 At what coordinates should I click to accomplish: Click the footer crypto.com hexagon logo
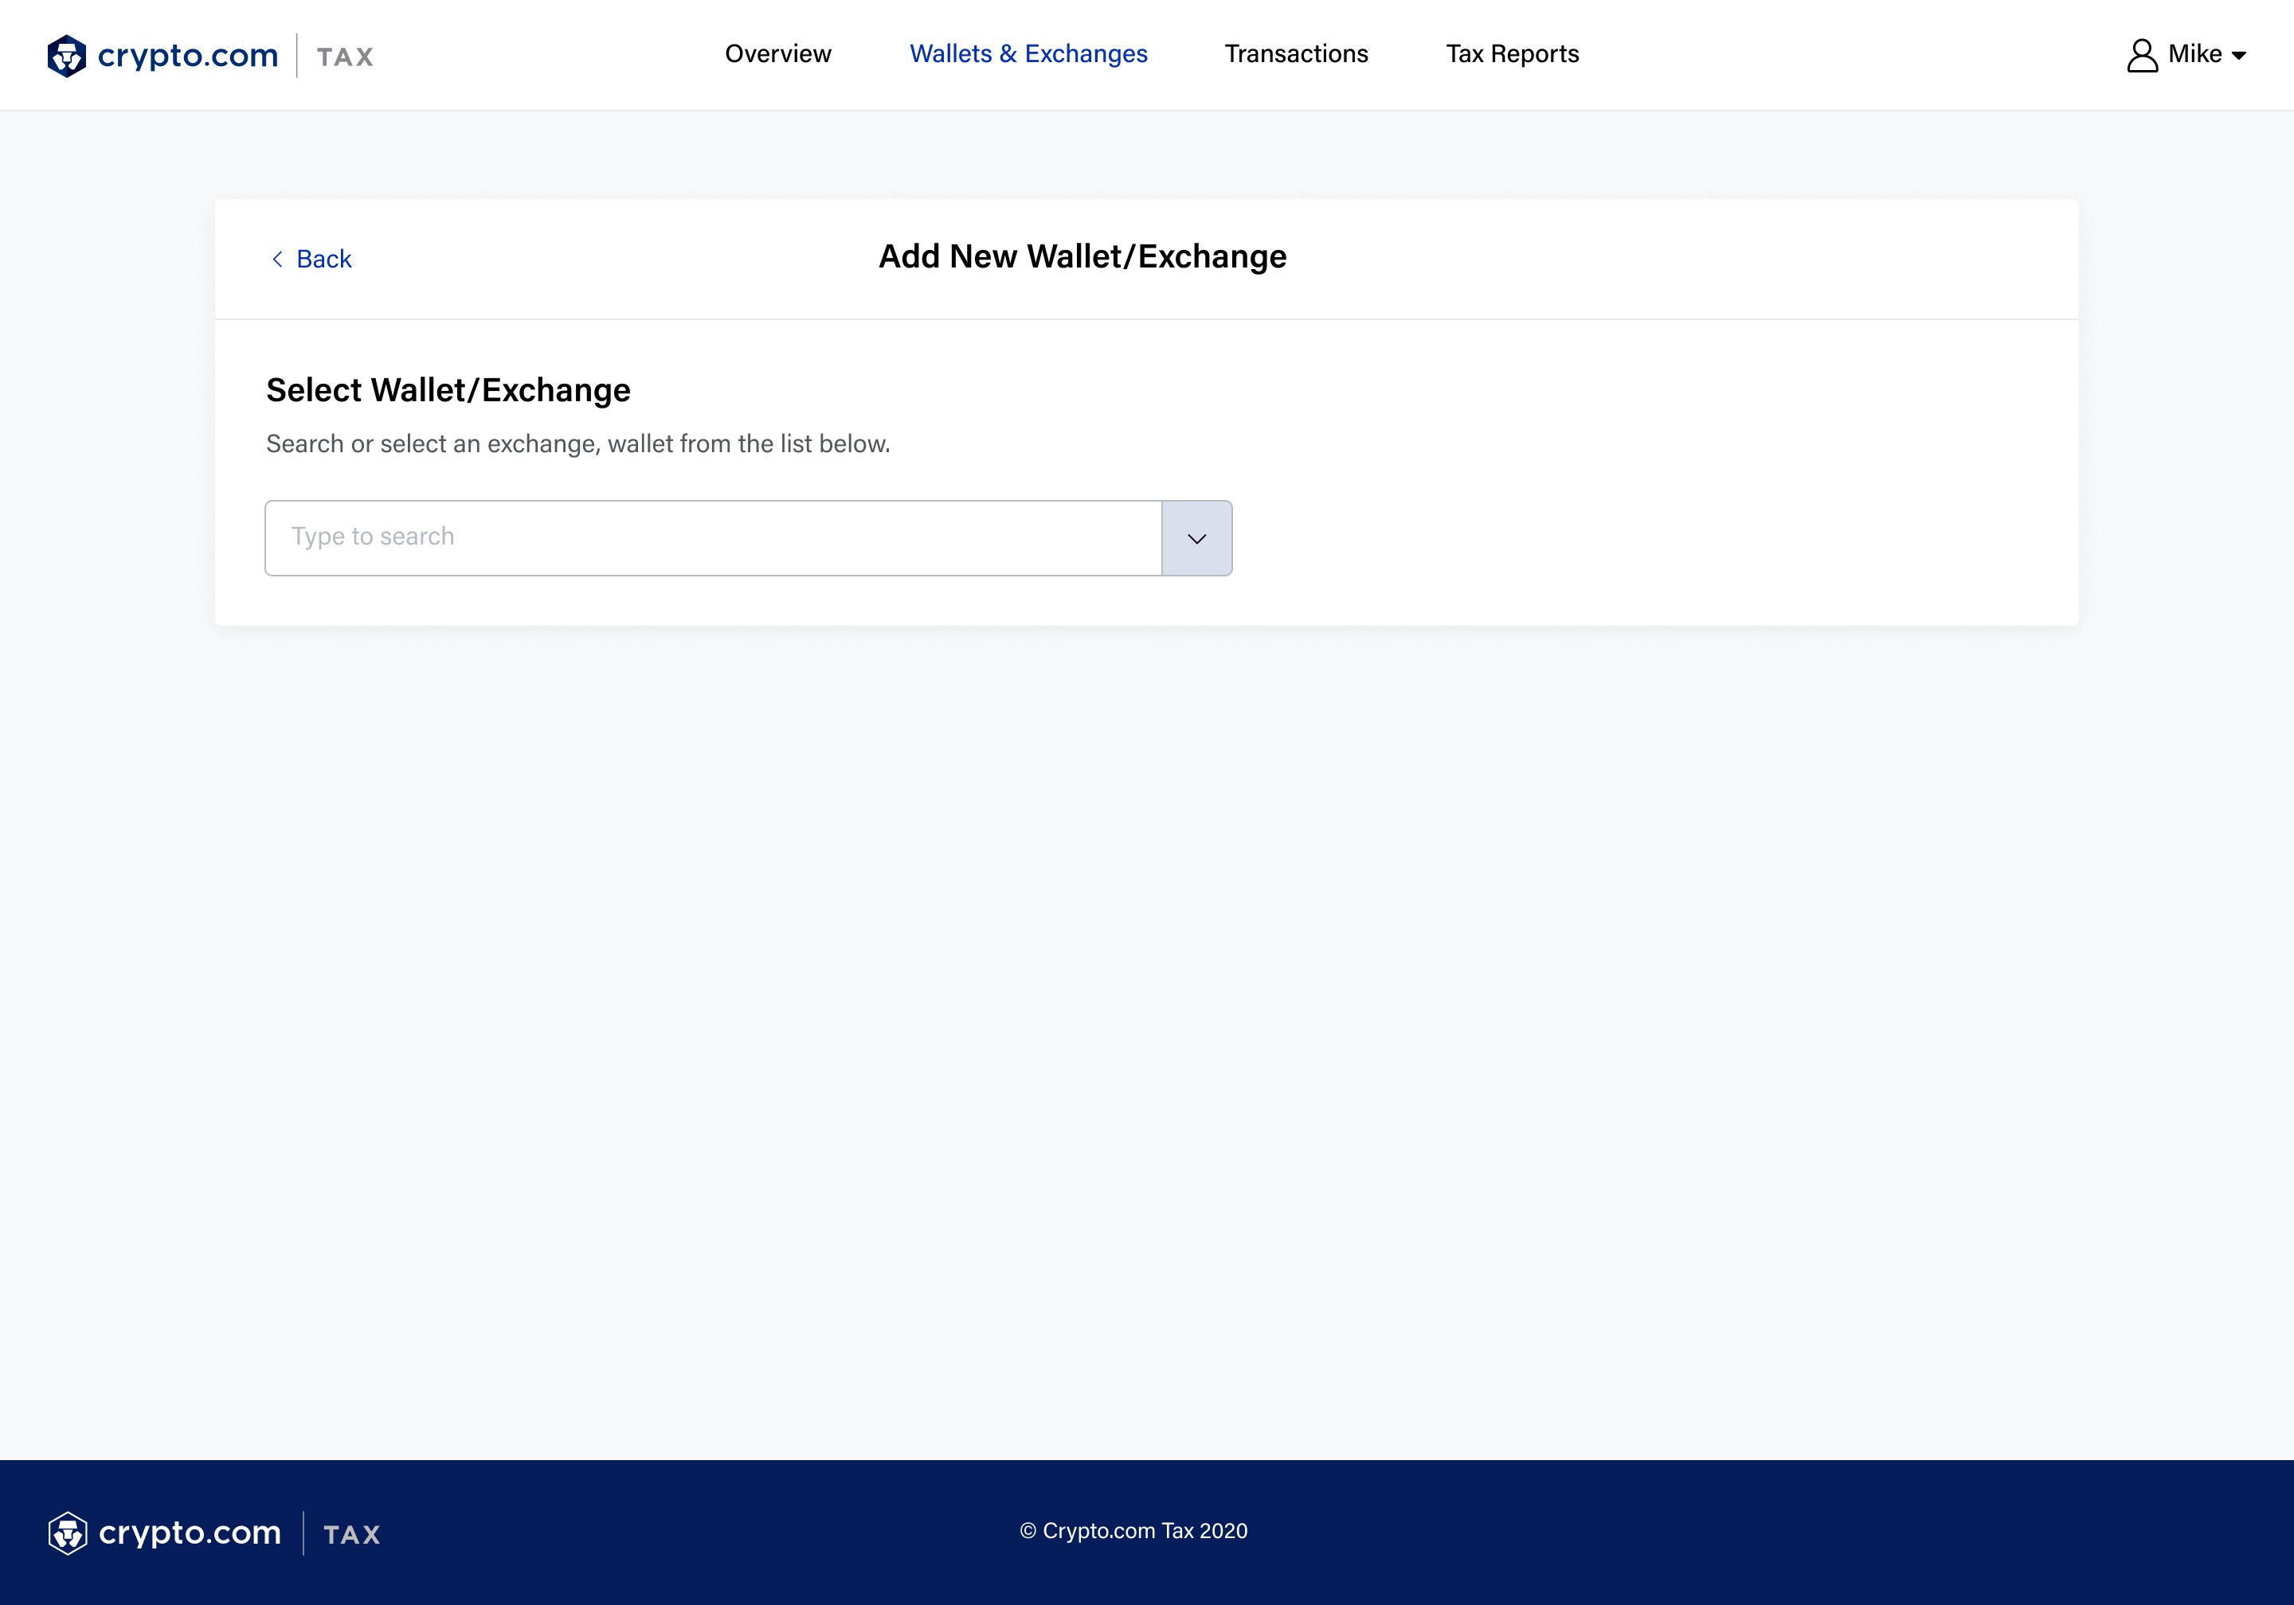point(68,1533)
